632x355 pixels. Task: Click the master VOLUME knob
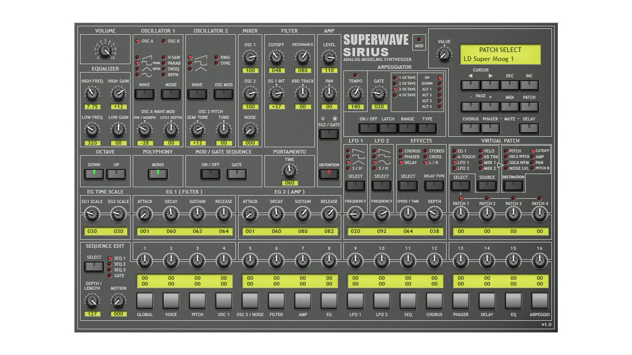click(x=105, y=51)
